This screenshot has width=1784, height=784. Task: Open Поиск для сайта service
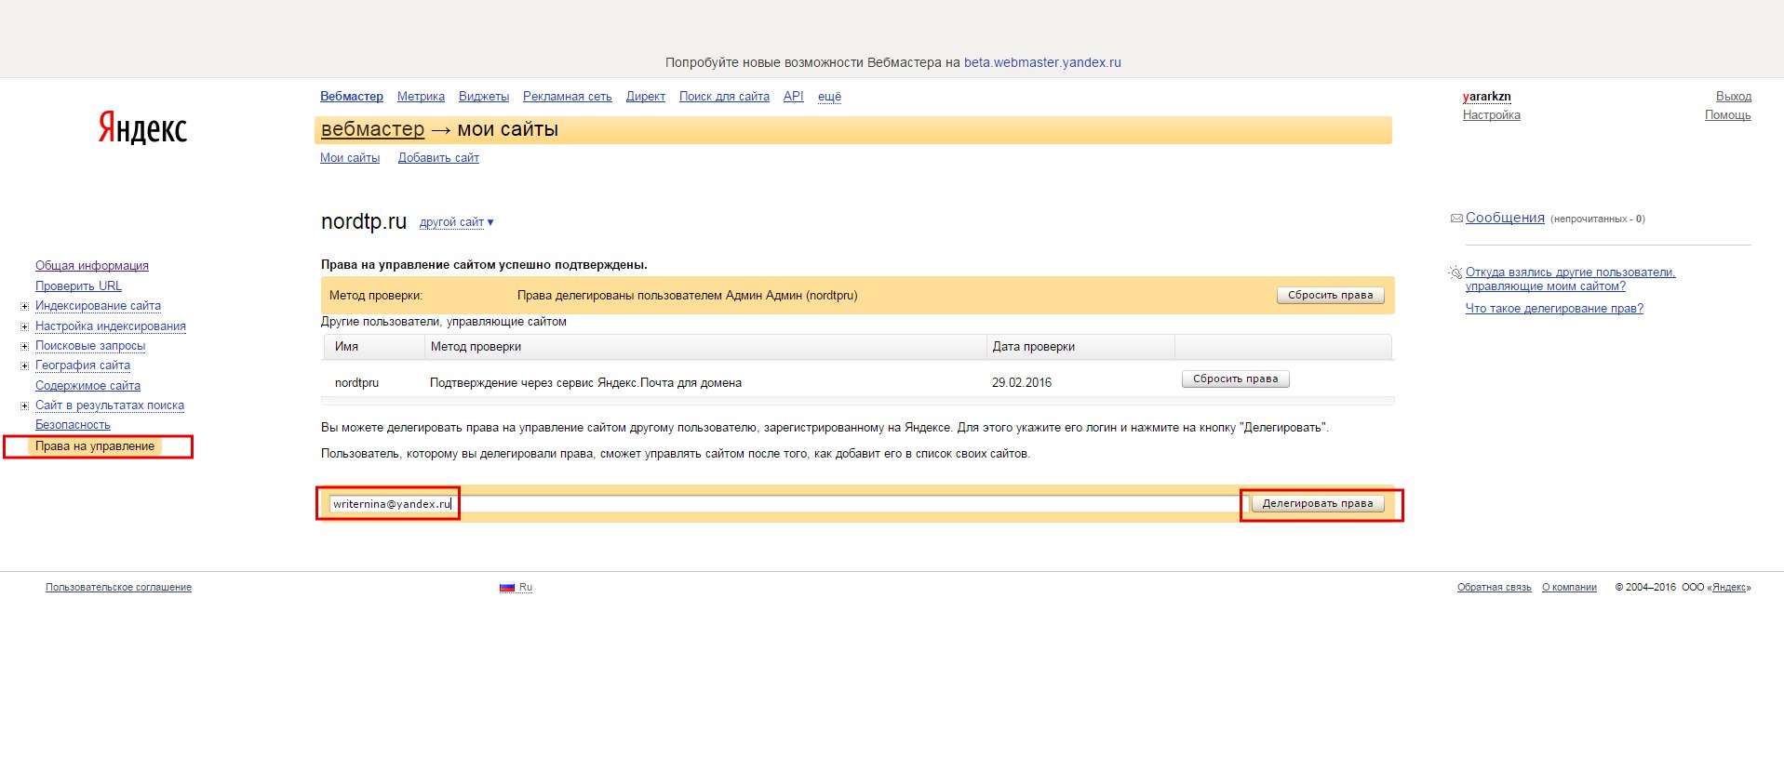[724, 97]
